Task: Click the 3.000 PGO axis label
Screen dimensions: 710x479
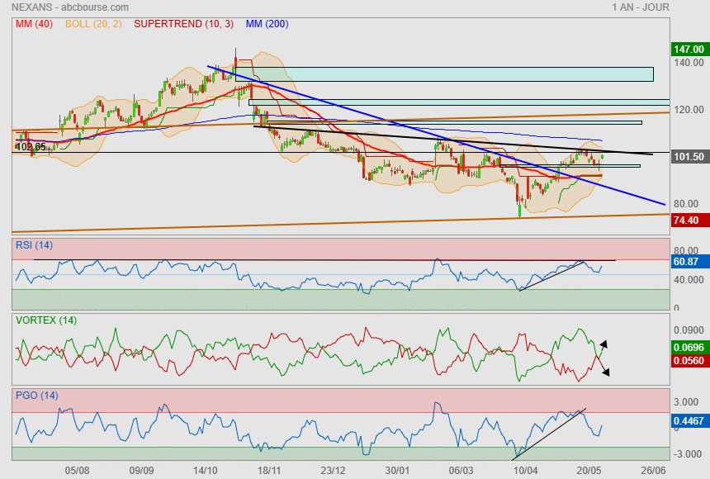Action: tap(686, 402)
